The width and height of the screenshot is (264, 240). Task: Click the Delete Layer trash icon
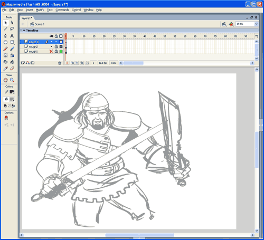[x=60, y=63]
